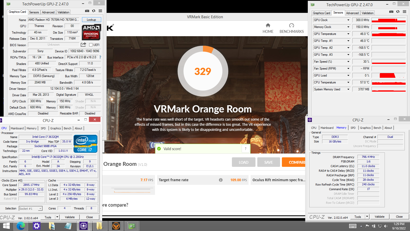Switch to Mainboard tab in CPU-Z processor window
Viewport: 410px width, 231px height.
17,128
